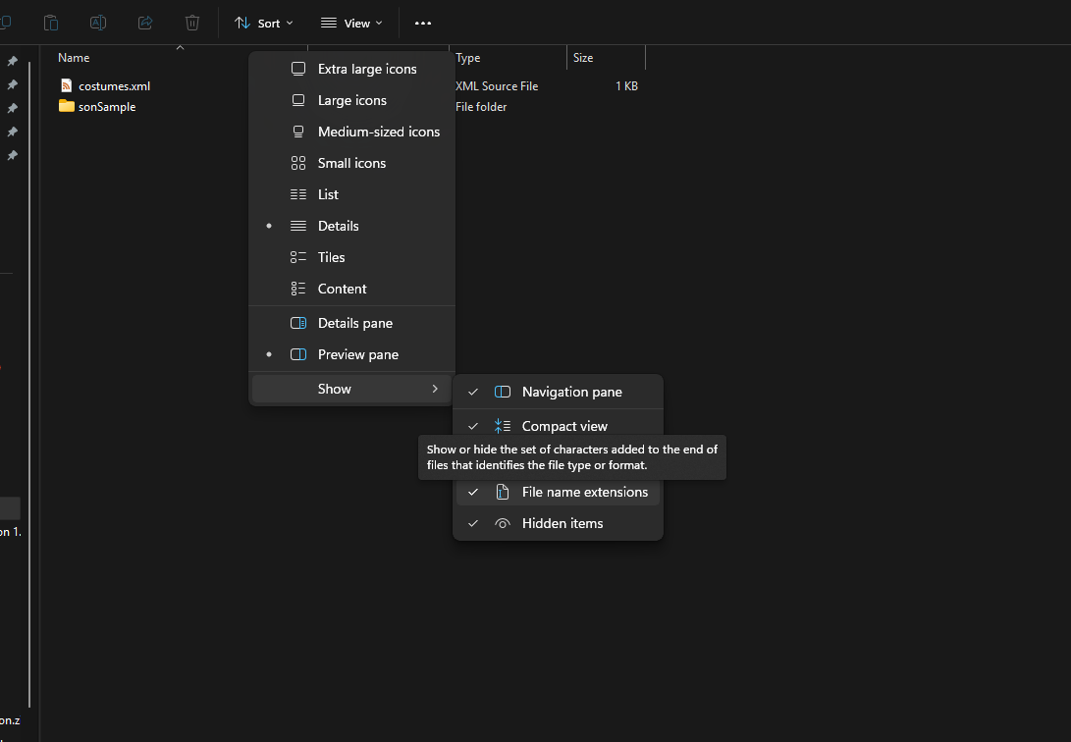Open the Sort dropdown
The height and width of the screenshot is (742, 1071).
coord(262,23)
